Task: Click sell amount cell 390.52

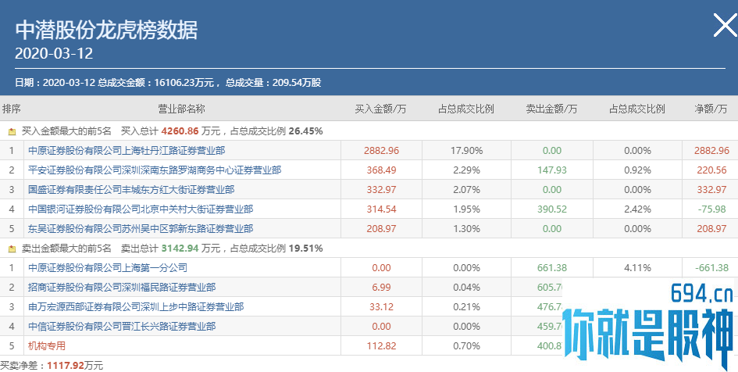Action: tap(552, 209)
